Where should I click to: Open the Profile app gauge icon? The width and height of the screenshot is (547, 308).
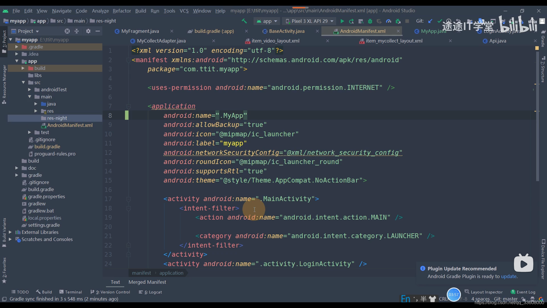pyautogui.click(x=389, y=21)
